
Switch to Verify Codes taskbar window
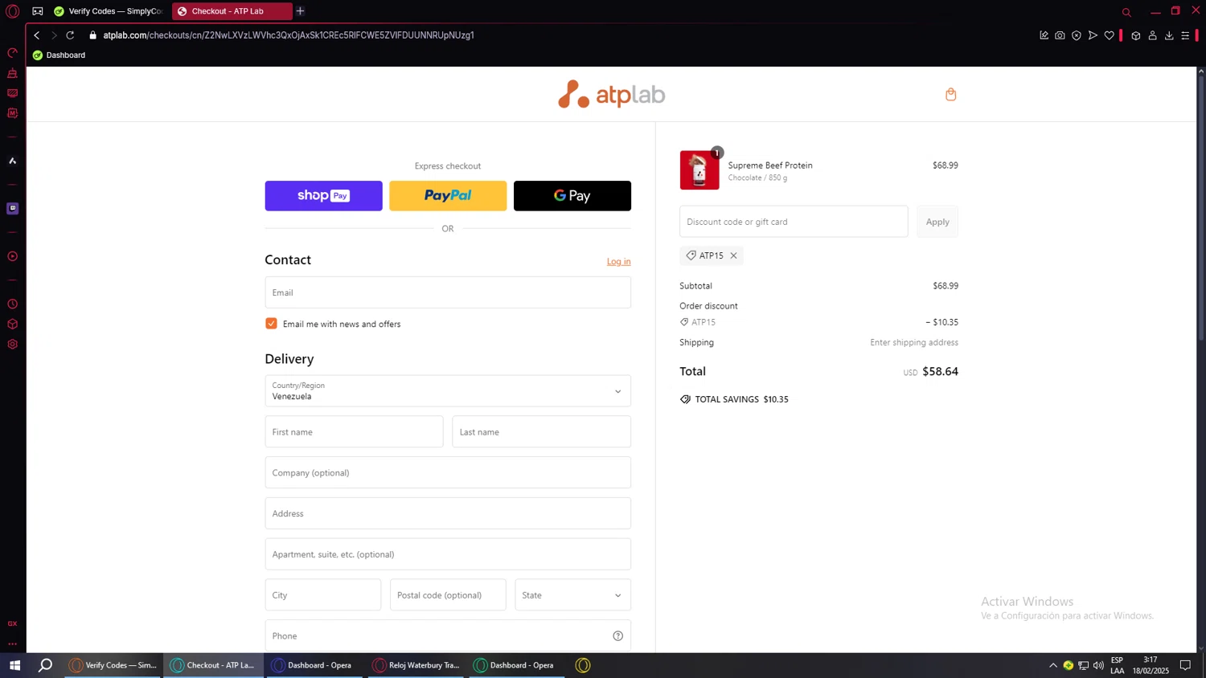coord(113,665)
